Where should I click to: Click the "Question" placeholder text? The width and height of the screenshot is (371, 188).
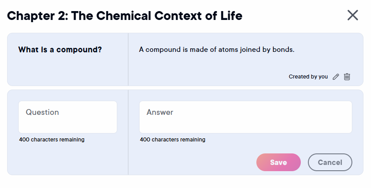pos(42,113)
